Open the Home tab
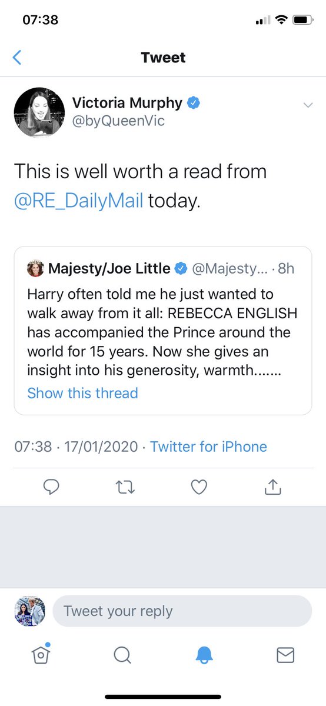This screenshot has width=326, height=706. point(40,654)
